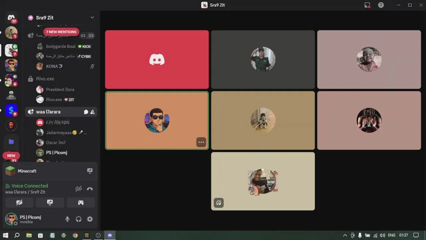
Task: Click the NEW unread servers pill
Action: pos(11,156)
